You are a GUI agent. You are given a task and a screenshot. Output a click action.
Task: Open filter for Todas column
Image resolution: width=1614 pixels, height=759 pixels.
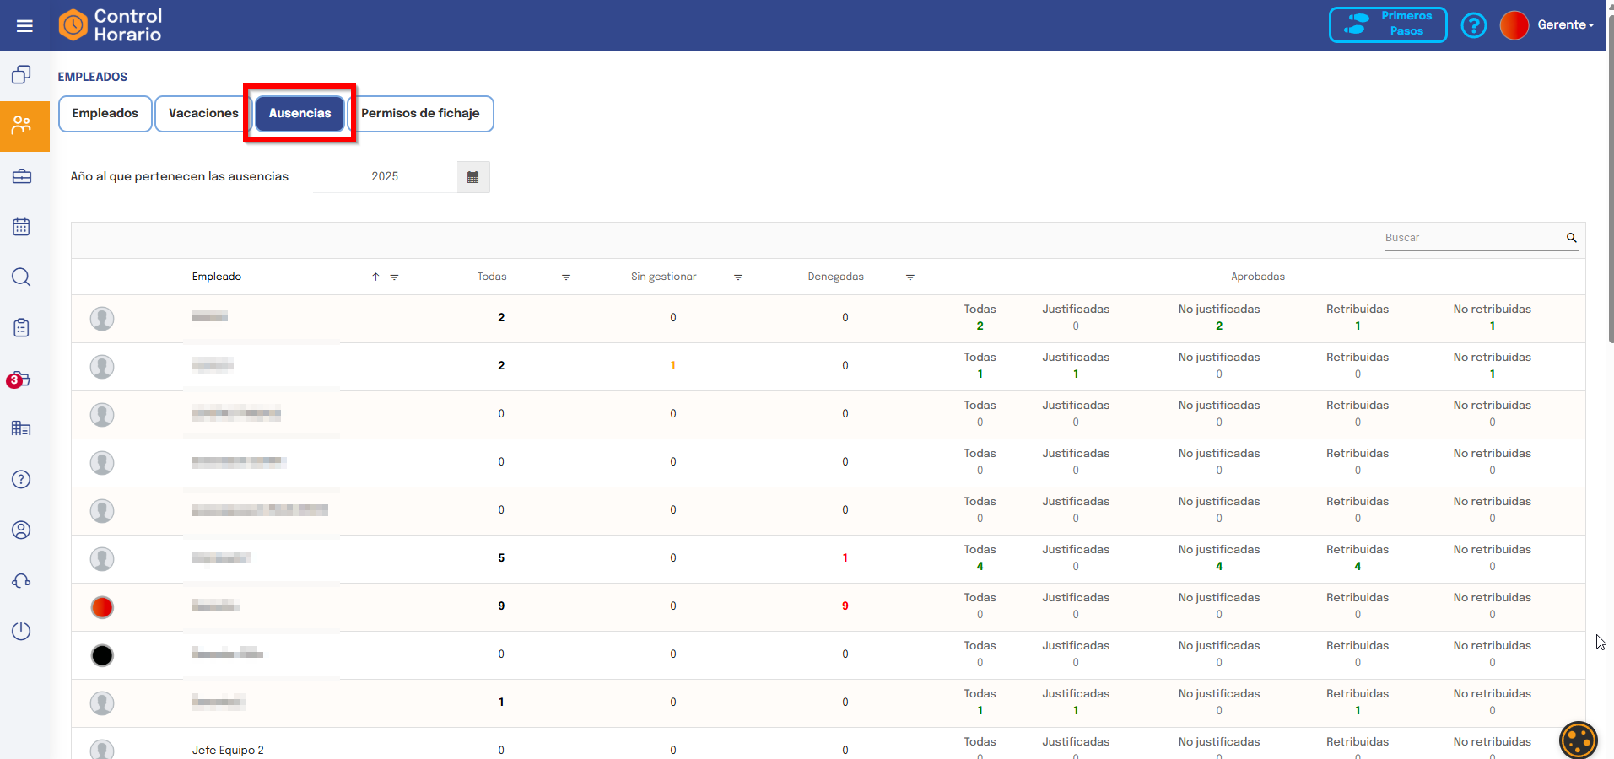566,277
